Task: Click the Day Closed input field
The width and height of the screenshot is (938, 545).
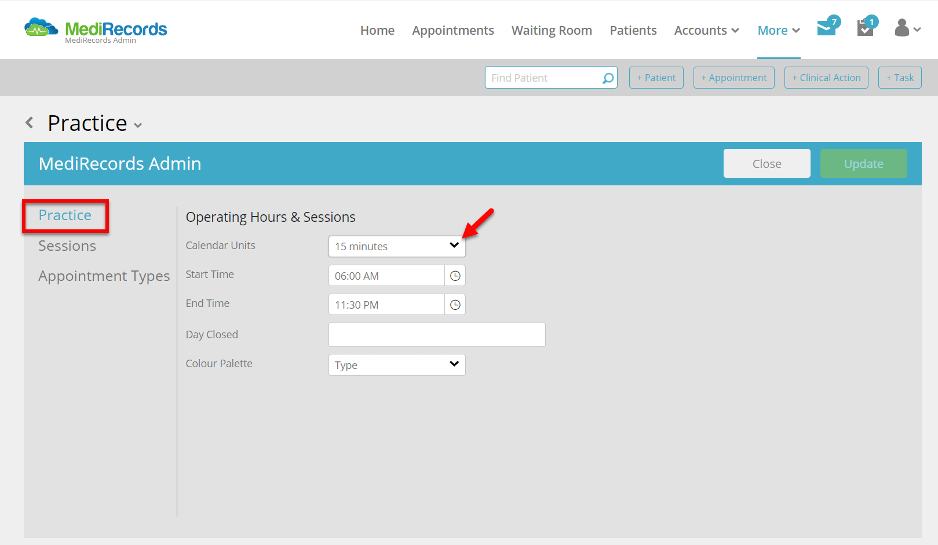Action: tap(437, 335)
